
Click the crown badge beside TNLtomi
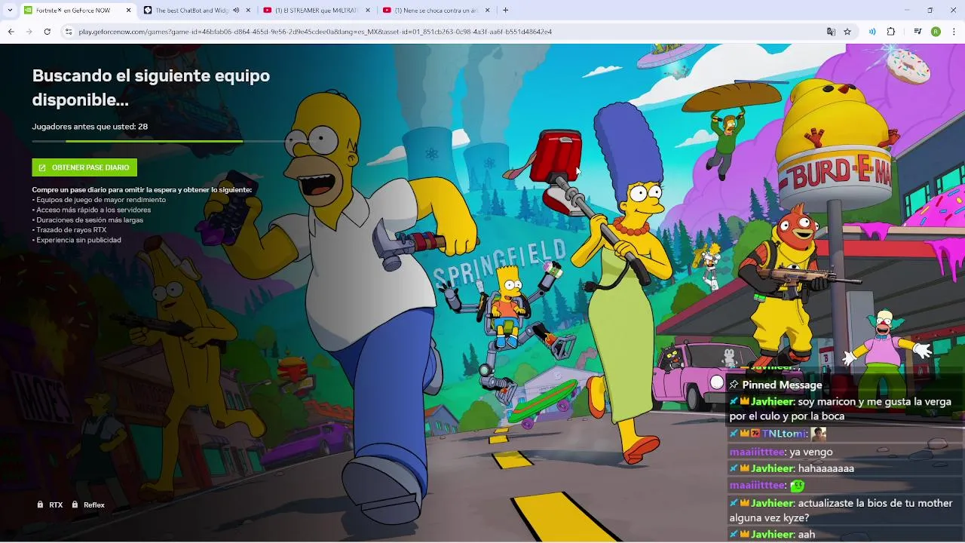(x=745, y=434)
